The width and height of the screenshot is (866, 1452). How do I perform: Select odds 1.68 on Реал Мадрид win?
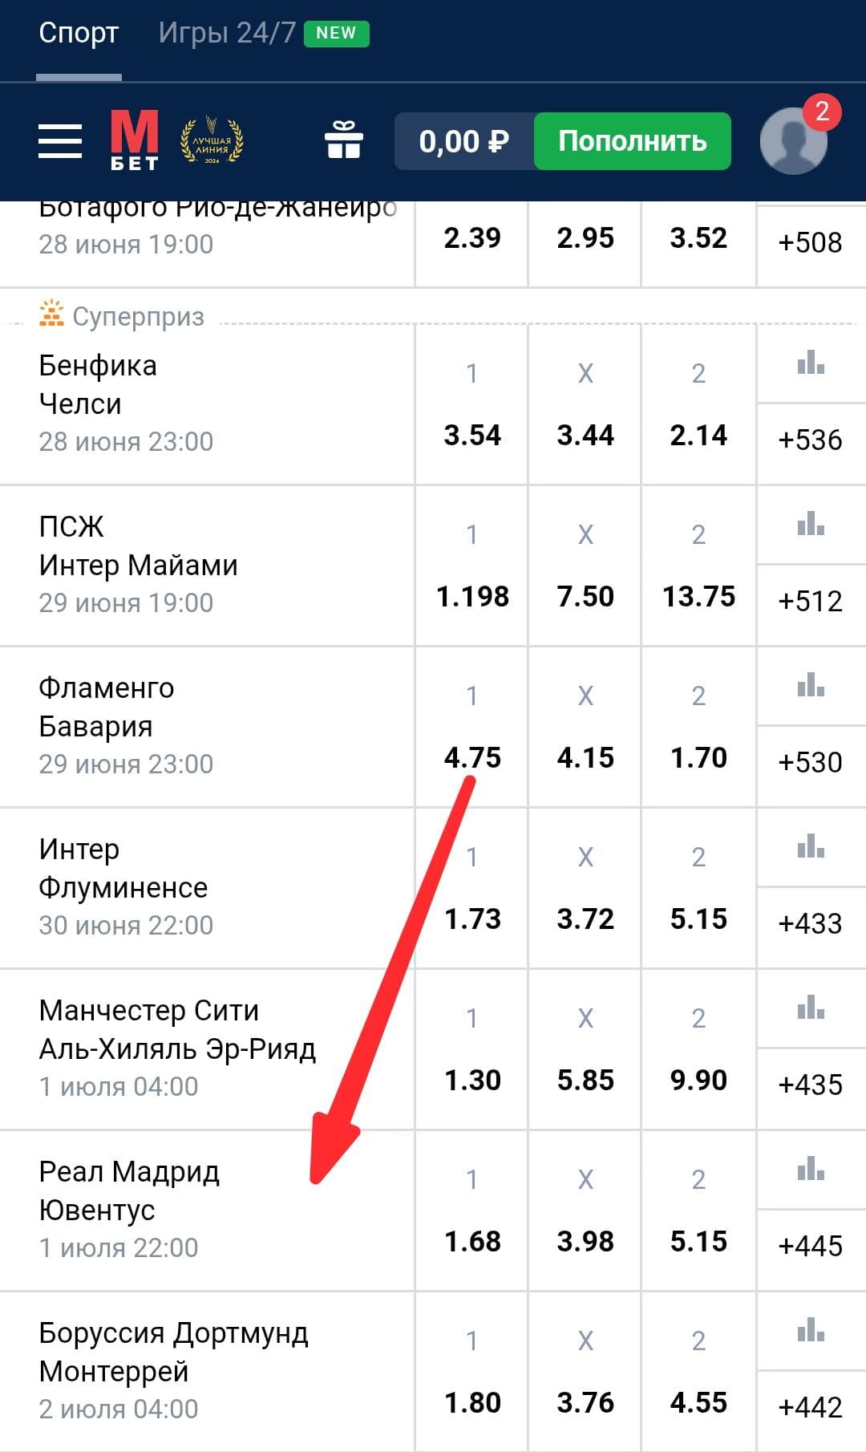(x=472, y=1211)
